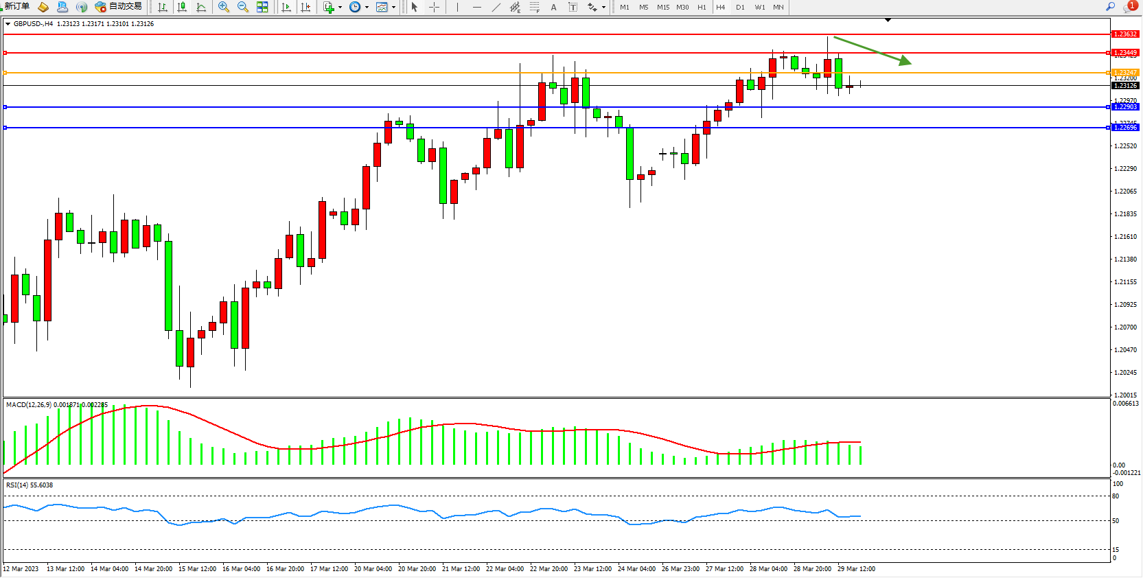This screenshot has width=1143, height=578.
Task: Select the trendline drawing tool
Action: [x=496, y=7]
